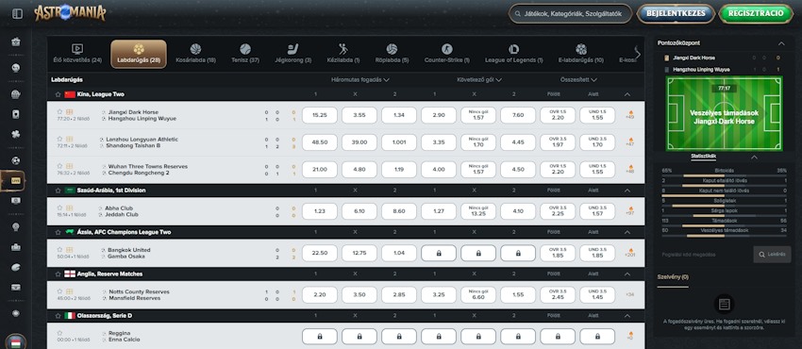This screenshot has height=349, width=802.
Task: Favorite the Abha Club match star
Action: coord(59,208)
